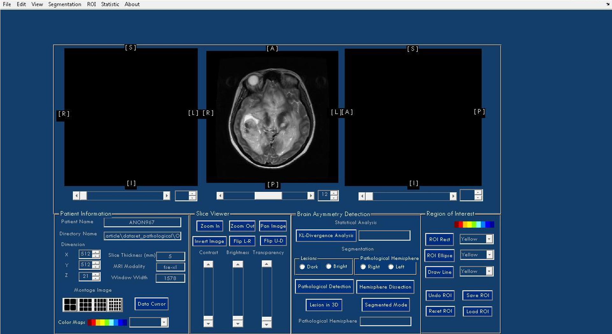Click Reset ROI button
The width and height of the screenshot is (612, 334).
[x=440, y=311]
